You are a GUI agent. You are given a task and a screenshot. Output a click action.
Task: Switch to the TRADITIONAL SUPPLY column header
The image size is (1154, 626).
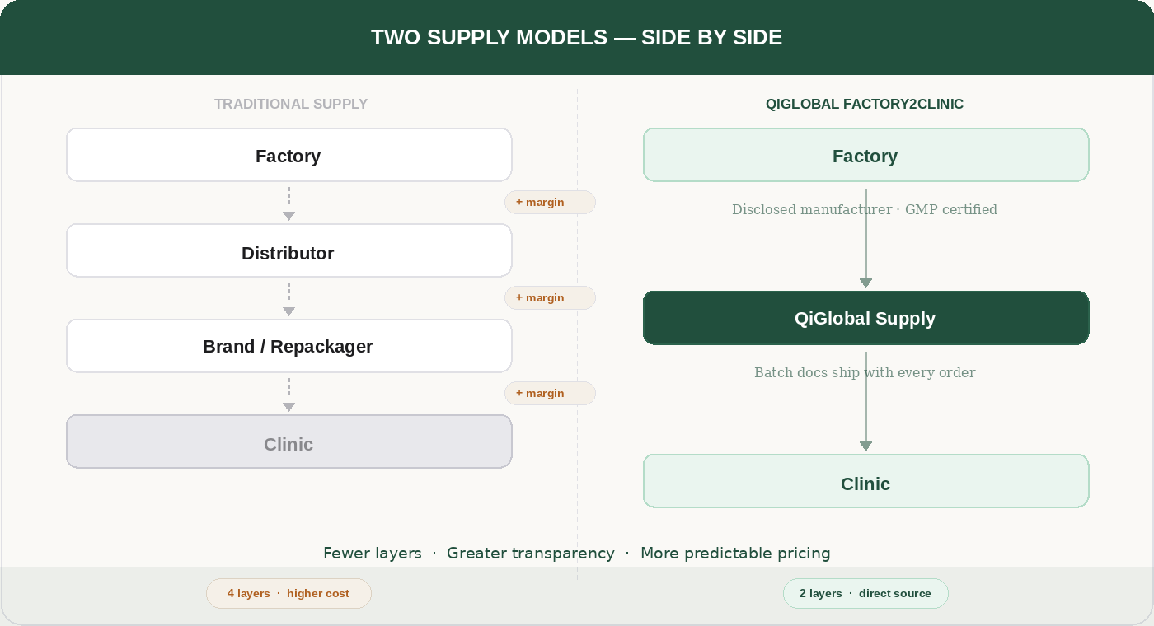click(290, 104)
